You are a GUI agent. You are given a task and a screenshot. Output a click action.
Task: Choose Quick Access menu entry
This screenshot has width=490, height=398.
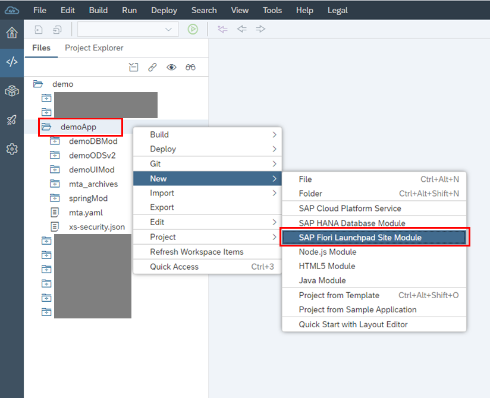[x=208, y=267]
